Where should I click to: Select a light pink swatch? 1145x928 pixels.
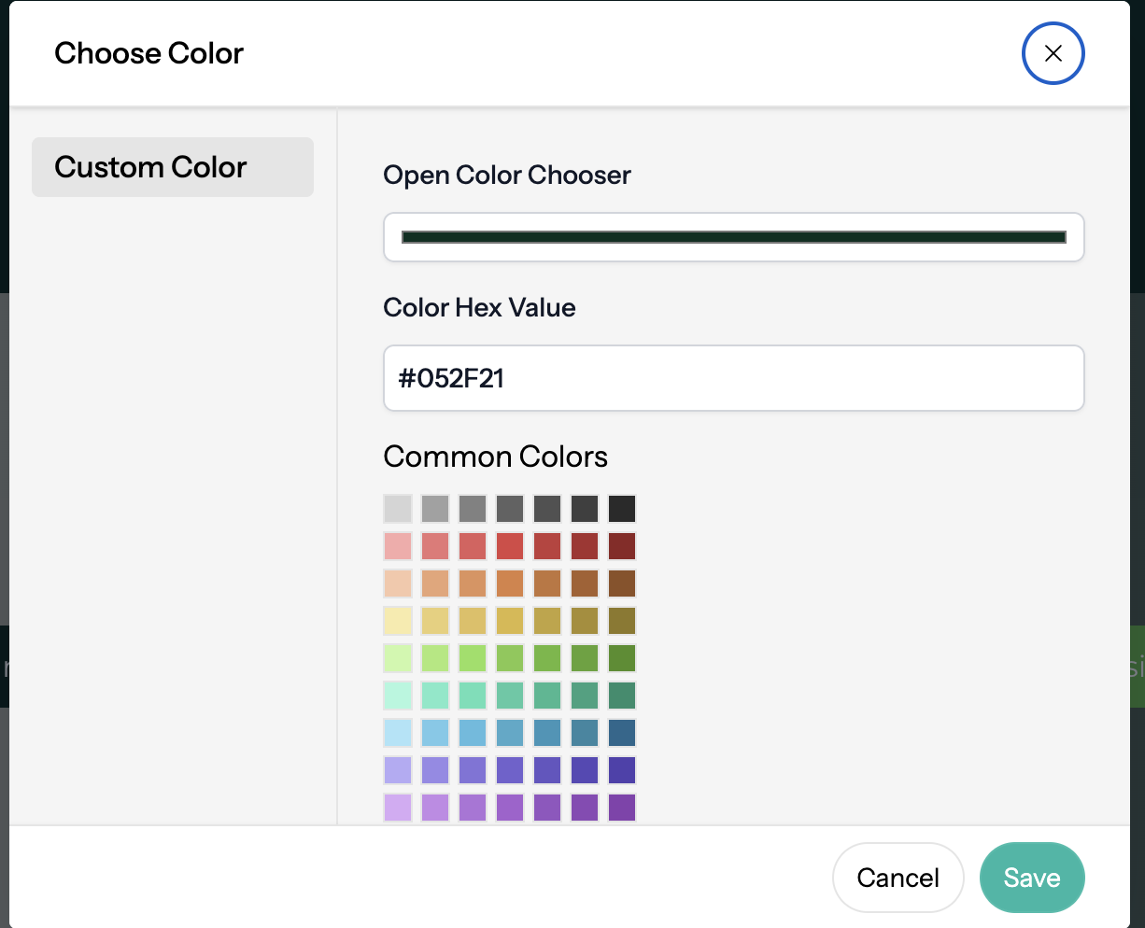pyautogui.click(x=397, y=545)
